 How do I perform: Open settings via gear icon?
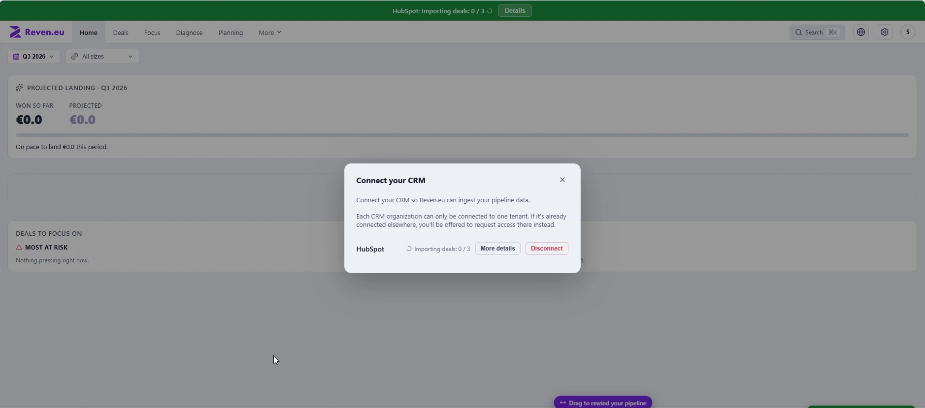pos(885,32)
